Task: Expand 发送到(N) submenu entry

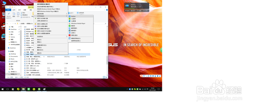Action: [x=51, y=37]
